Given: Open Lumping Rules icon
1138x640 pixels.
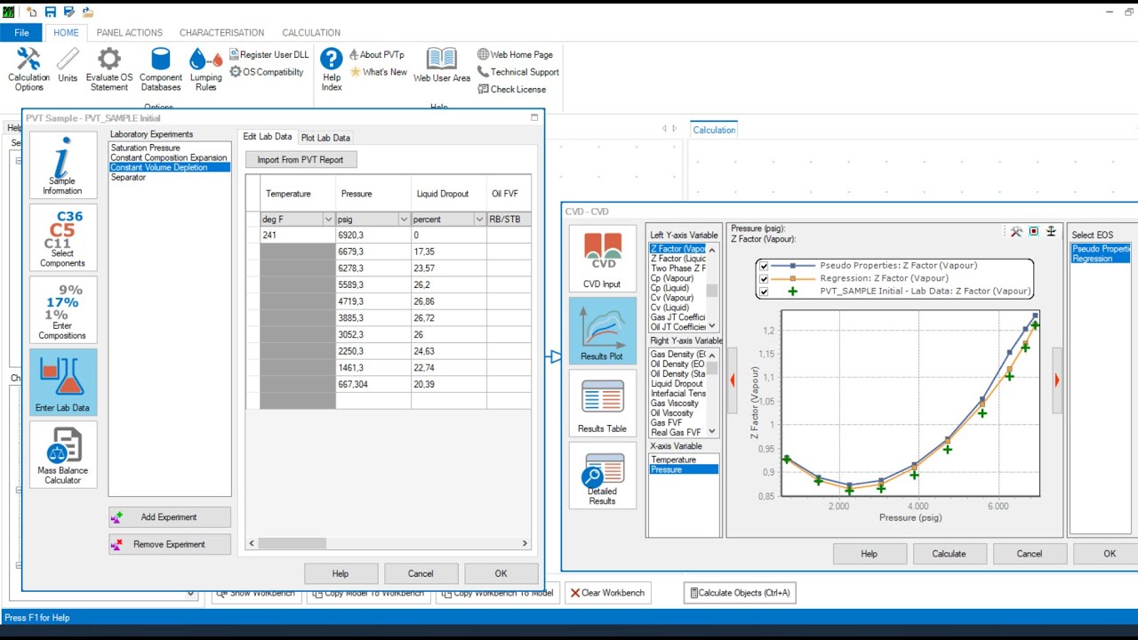Looking at the screenshot, I should (x=206, y=69).
